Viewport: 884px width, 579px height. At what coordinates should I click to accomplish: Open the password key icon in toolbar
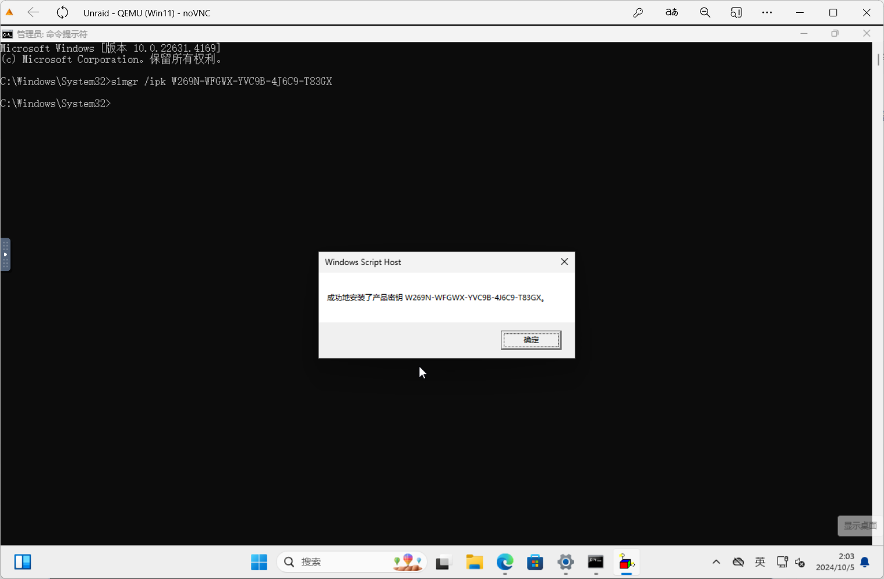[x=638, y=13]
